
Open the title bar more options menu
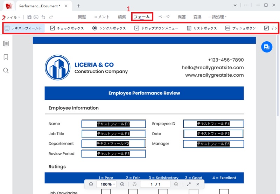coord(246,5)
